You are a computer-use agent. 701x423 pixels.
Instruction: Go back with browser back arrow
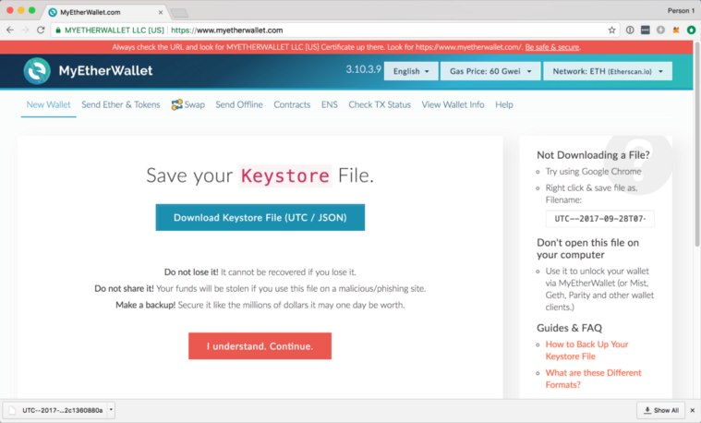10,30
